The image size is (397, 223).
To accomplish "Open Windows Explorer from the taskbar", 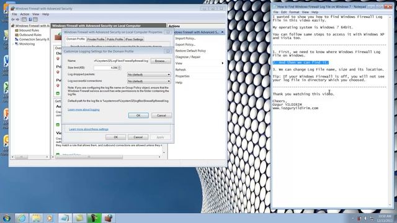I will tap(36, 218).
